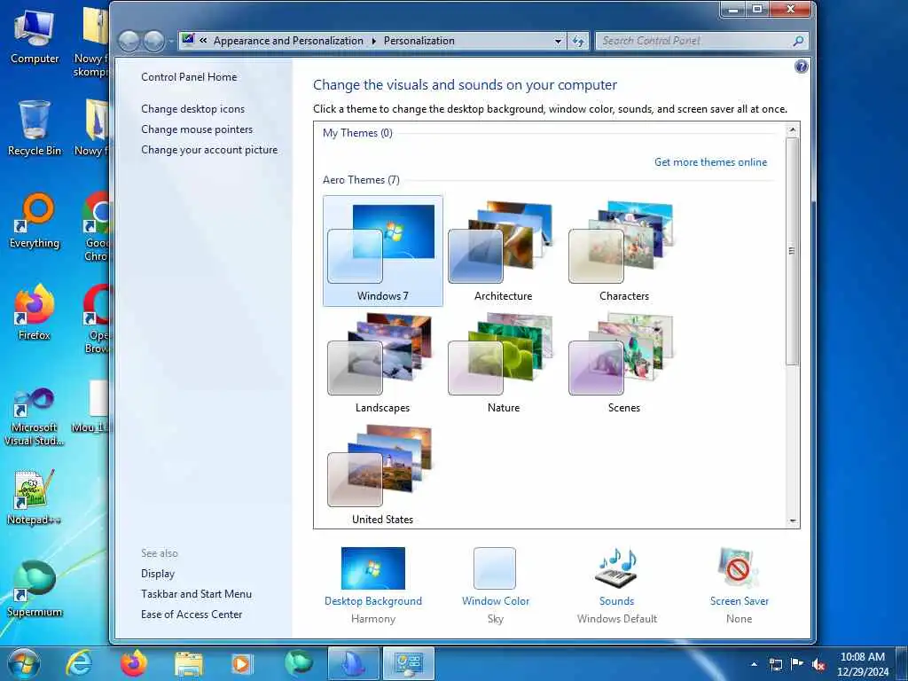Click the Get more themes online link
Screen dimensions: 908x681
point(710,162)
